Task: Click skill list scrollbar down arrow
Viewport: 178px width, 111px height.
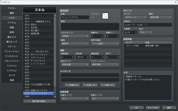Action: 55,97
